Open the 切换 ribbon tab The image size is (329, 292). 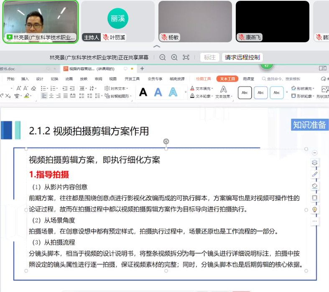pyautogui.click(x=54, y=79)
